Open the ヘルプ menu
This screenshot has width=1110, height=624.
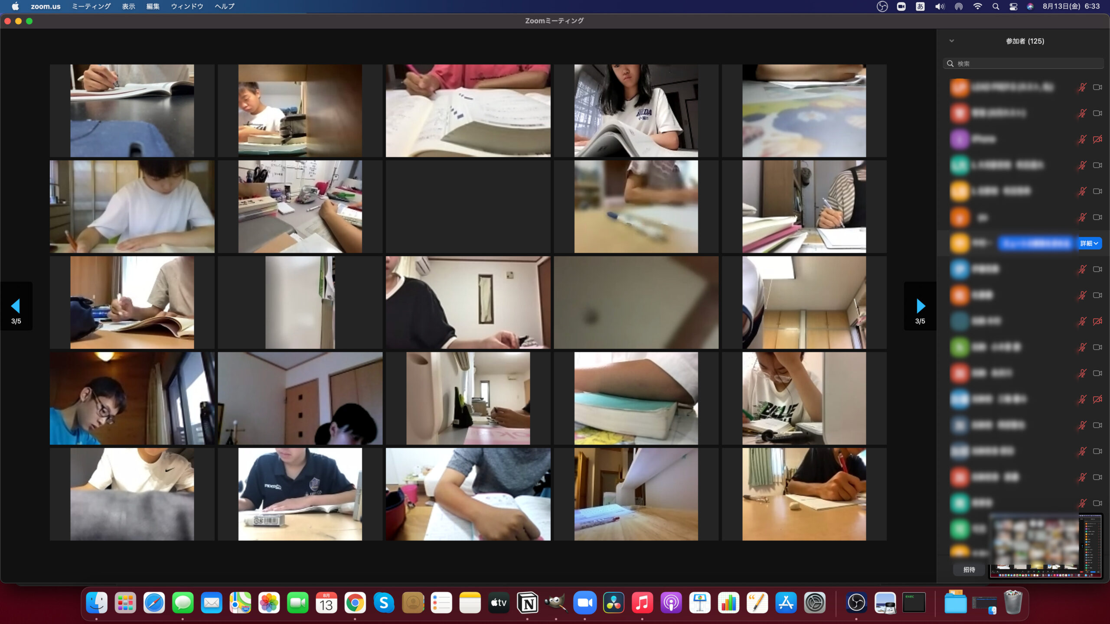(224, 6)
